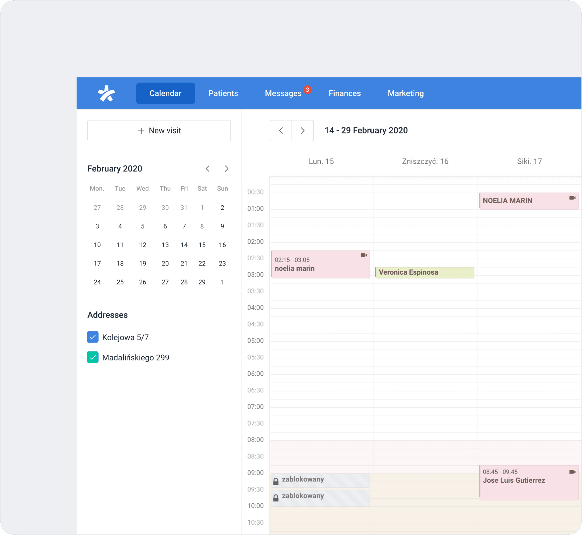582x535 pixels.
Task: Click video camera icon on NOELIA MARIN appointment
Action: point(572,198)
